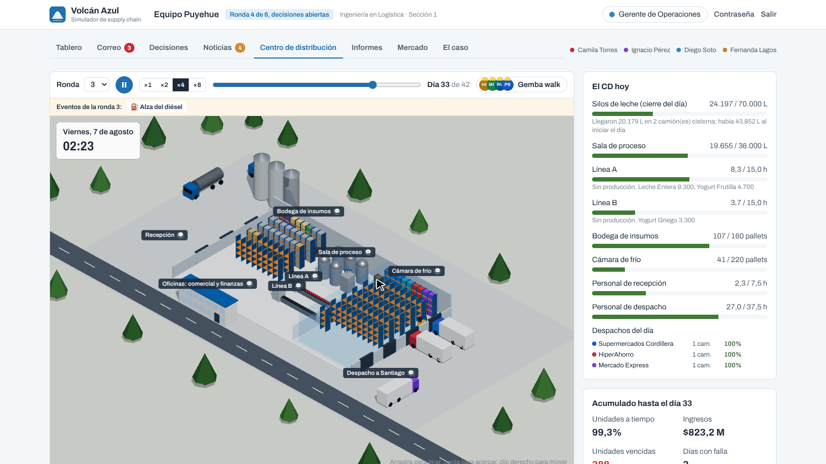Select the Centro de distribución tab
Image resolution: width=826 pixels, height=464 pixels.
[x=298, y=48]
